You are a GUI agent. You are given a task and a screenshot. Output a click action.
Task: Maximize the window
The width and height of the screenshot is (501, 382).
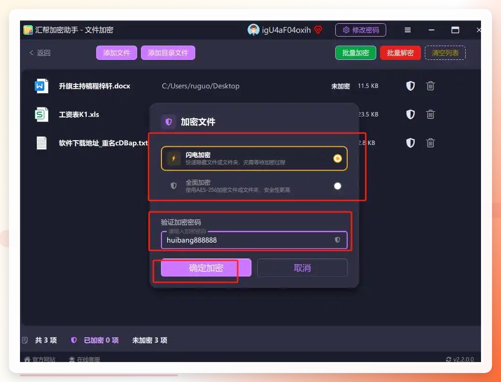(455, 30)
